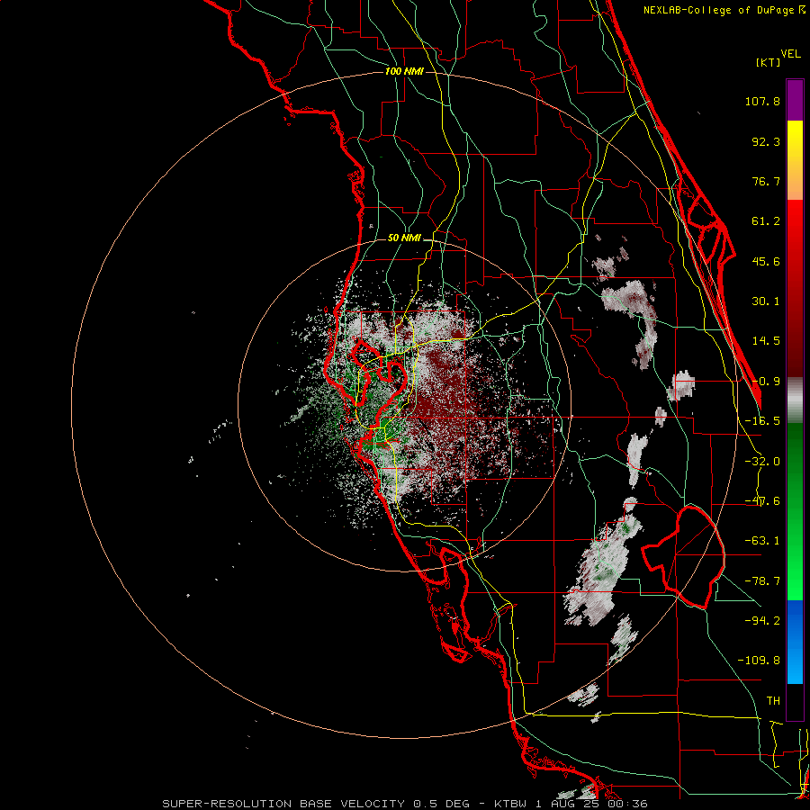810x810 pixels.
Task: Click the NEXLAB-College of DuPage watermark text
Action: tap(724, 10)
